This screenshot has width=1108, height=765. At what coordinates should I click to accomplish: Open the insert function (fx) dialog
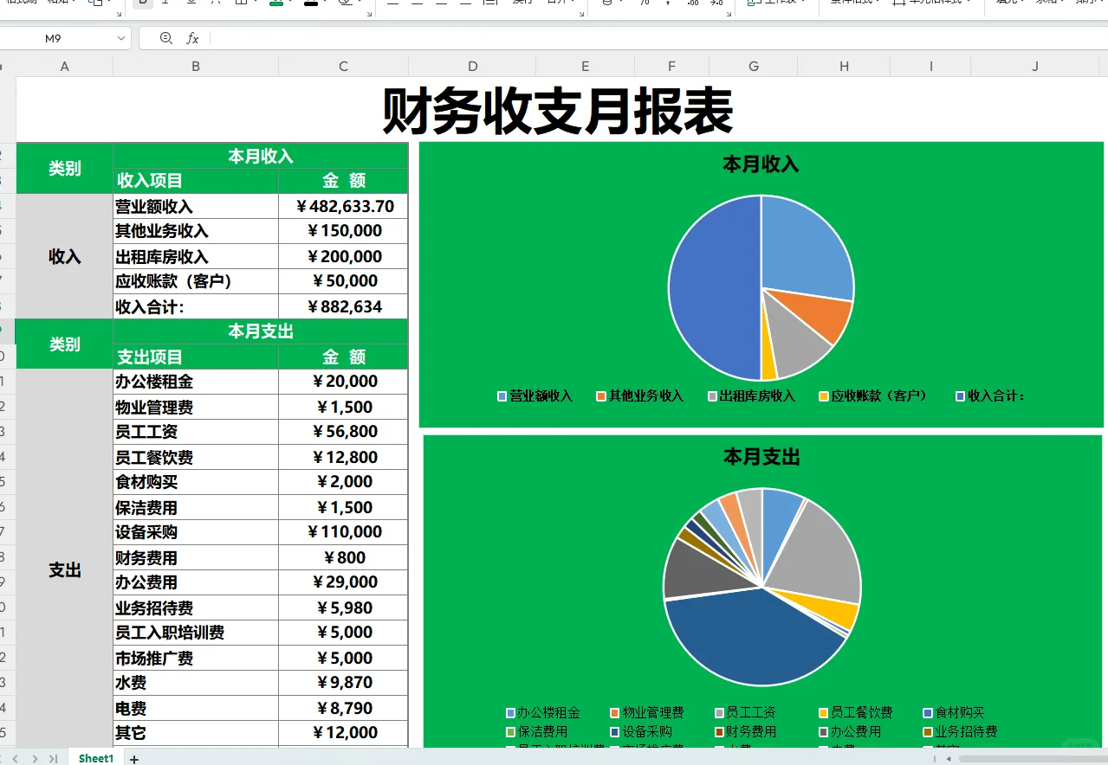click(192, 38)
